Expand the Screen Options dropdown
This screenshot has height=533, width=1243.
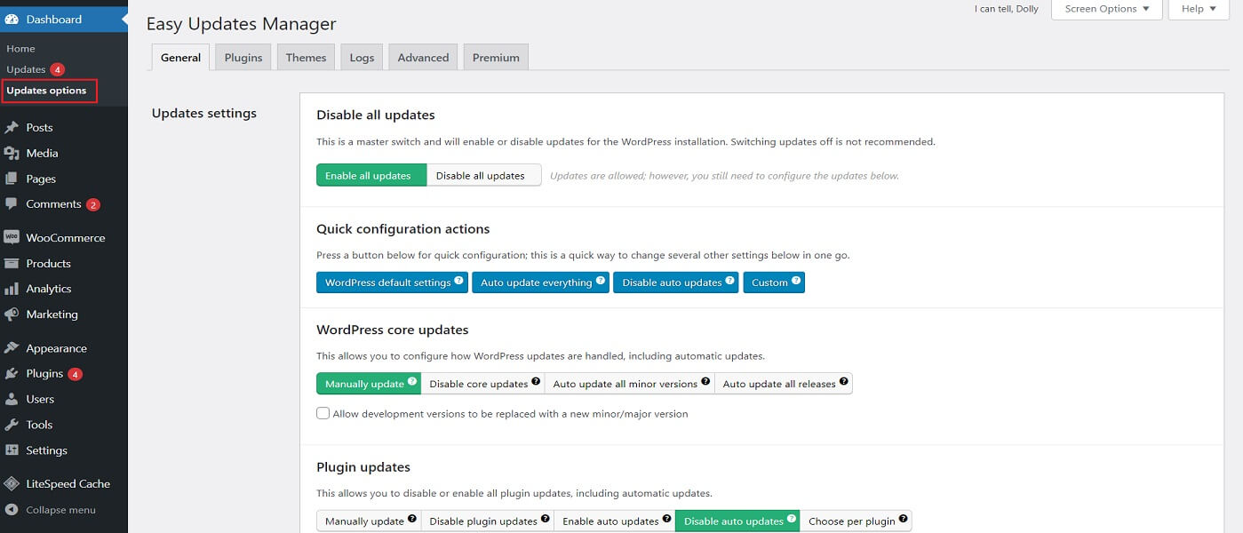[1107, 9]
